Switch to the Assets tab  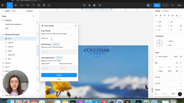[x=14, y=11]
